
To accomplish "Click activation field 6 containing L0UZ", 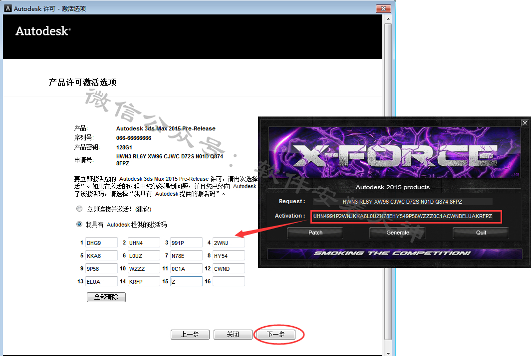I will click(x=144, y=256).
